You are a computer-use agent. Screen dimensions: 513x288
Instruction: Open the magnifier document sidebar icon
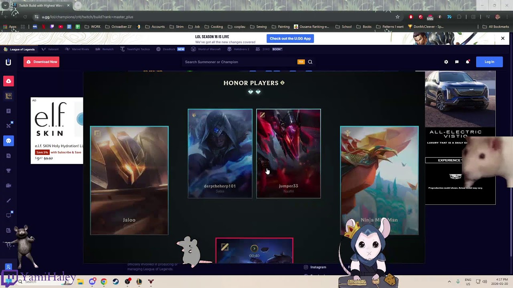pyautogui.click(x=8, y=156)
